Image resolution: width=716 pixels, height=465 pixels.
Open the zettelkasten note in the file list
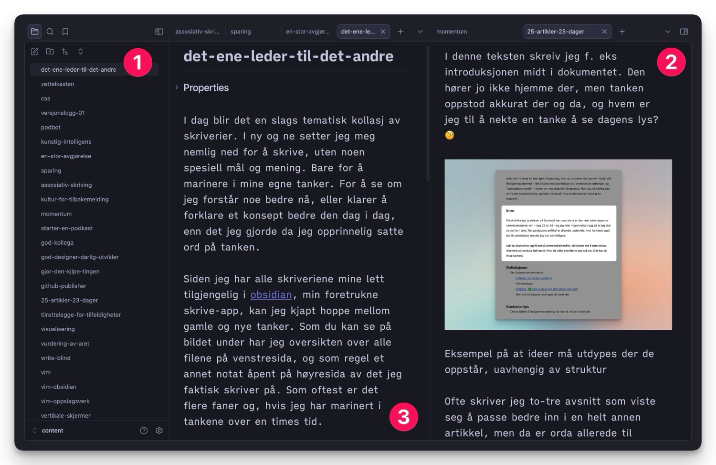click(x=58, y=84)
